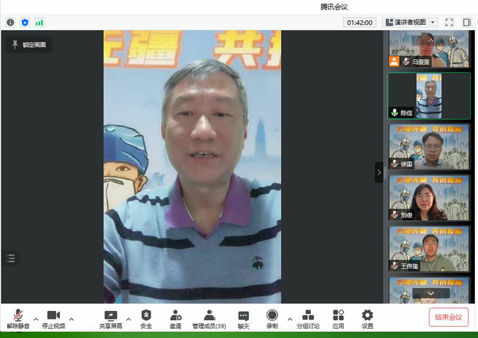Click the 邀请 invite icon
The height and width of the screenshot is (338, 478).
(175, 319)
